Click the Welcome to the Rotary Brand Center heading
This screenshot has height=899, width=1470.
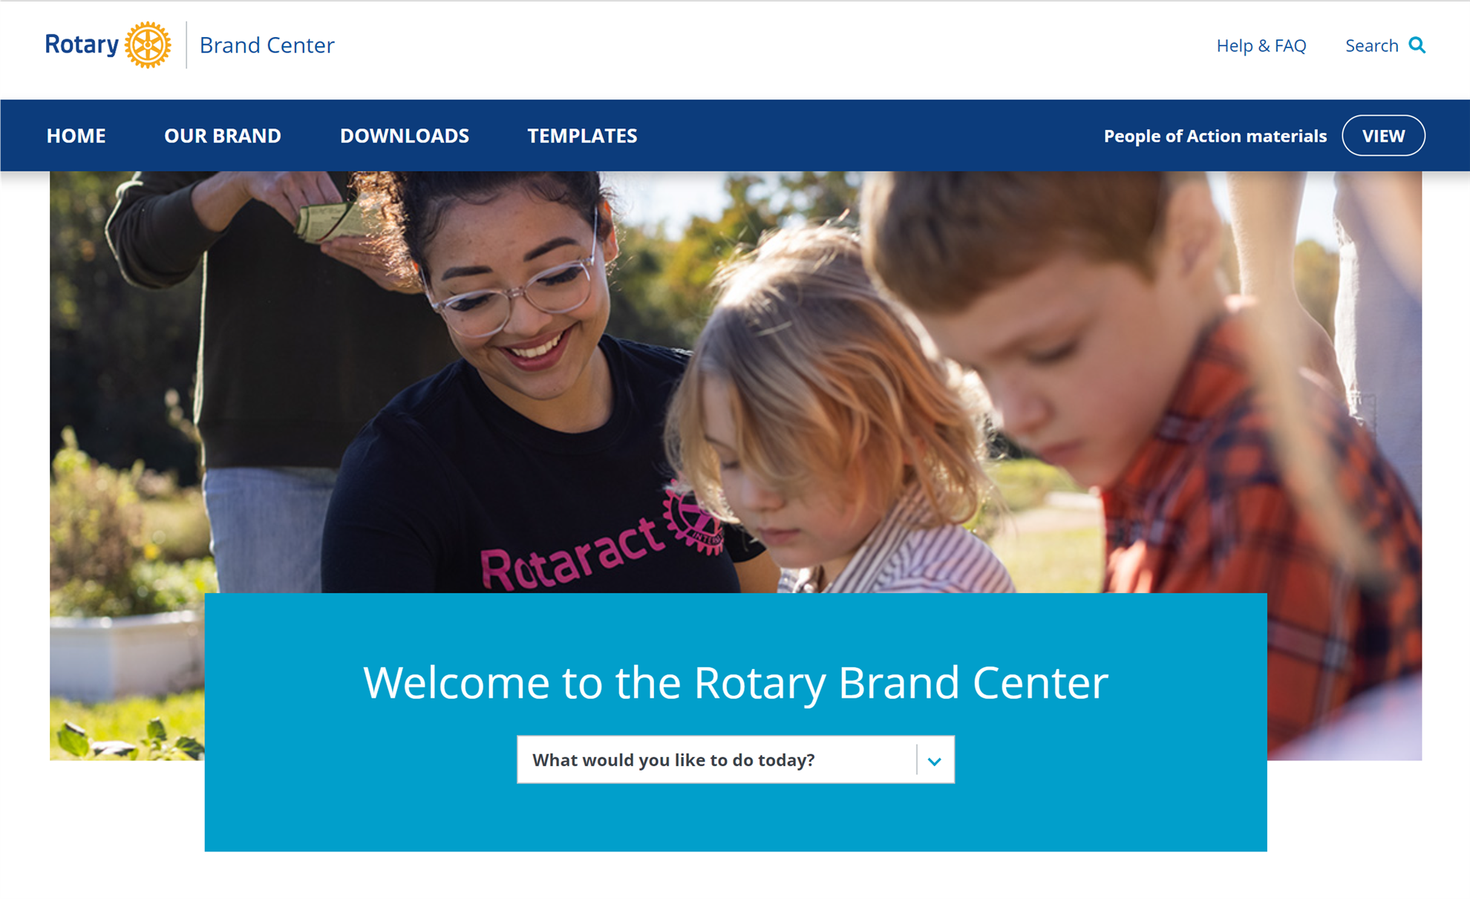point(735,682)
